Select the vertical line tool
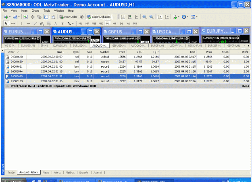Viewport: 252px width, 182px height. coord(21,24)
